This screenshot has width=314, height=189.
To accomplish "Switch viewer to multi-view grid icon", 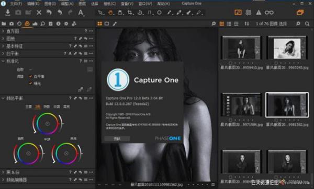I will (99, 24).
